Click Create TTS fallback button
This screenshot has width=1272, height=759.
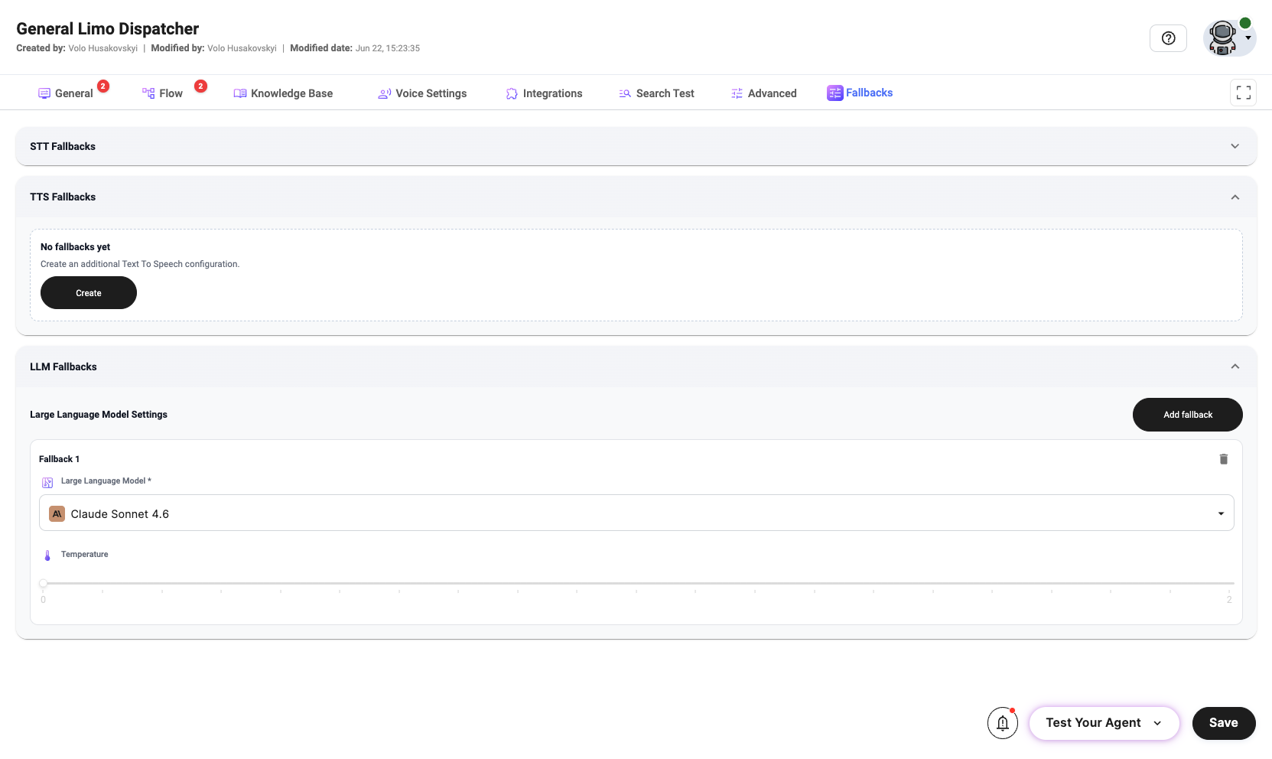(89, 293)
